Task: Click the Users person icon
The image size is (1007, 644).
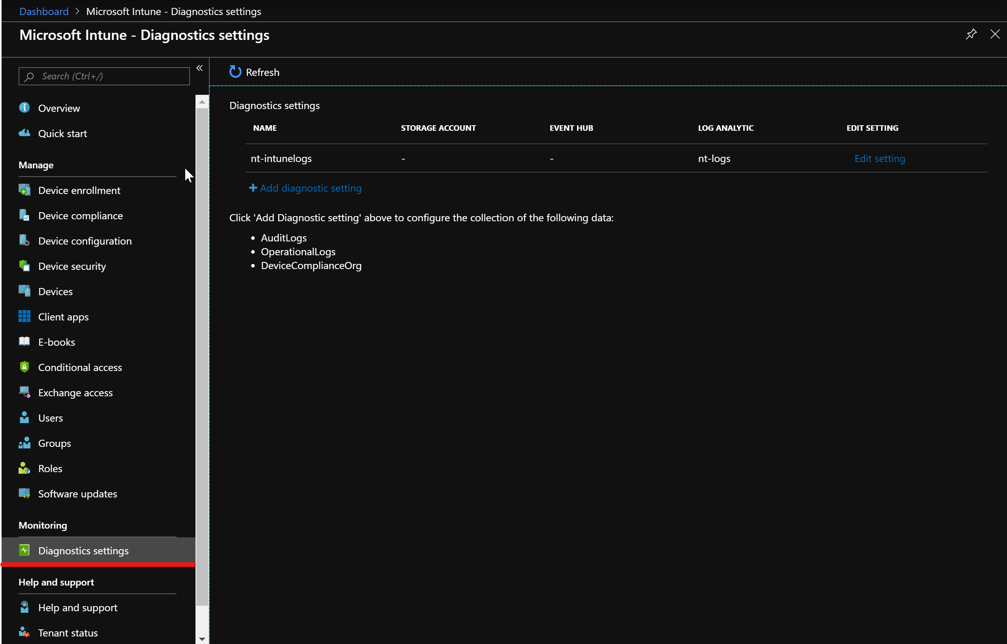Action: [x=24, y=418]
